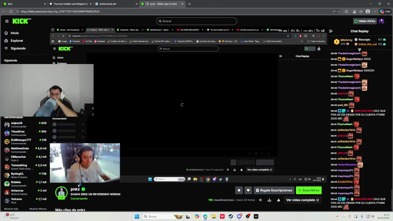Open a new browser tab
This screenshot has height=221, width=393.
189,4
